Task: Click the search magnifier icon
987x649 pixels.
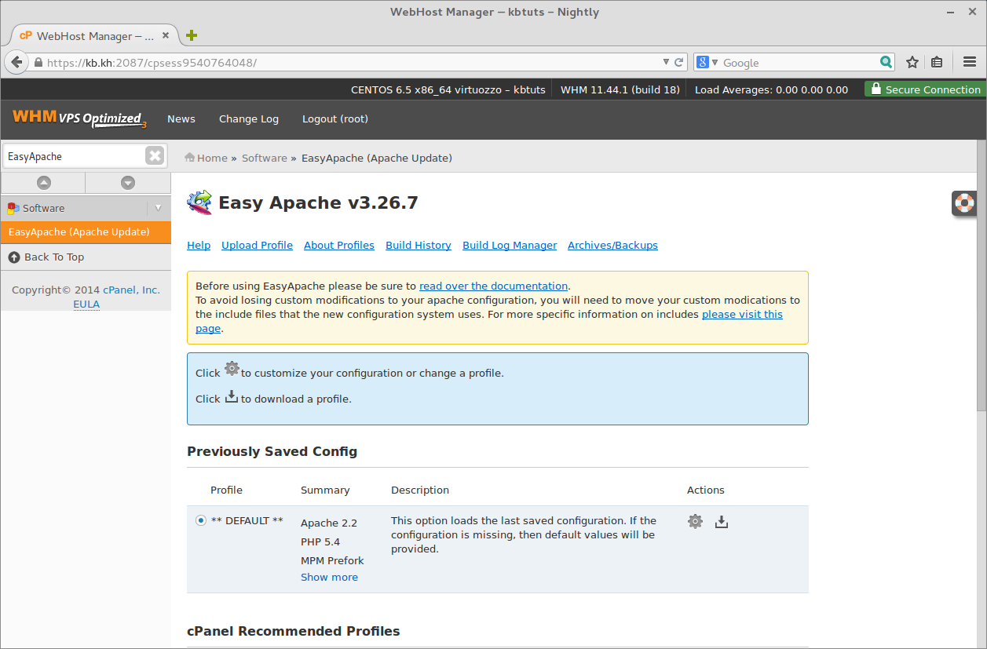Action: pos(886,63)
